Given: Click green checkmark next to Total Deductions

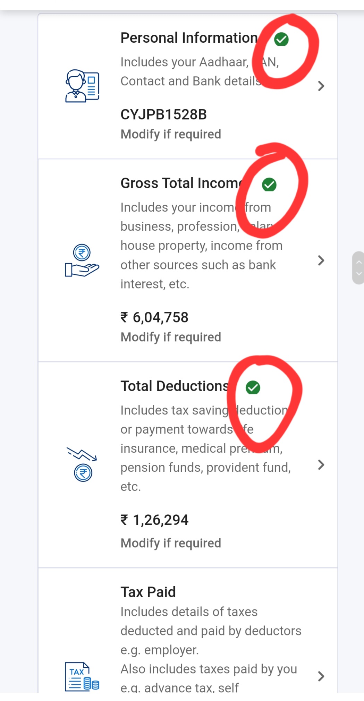Looking at the screenshot, I should (x=253, y=387).
